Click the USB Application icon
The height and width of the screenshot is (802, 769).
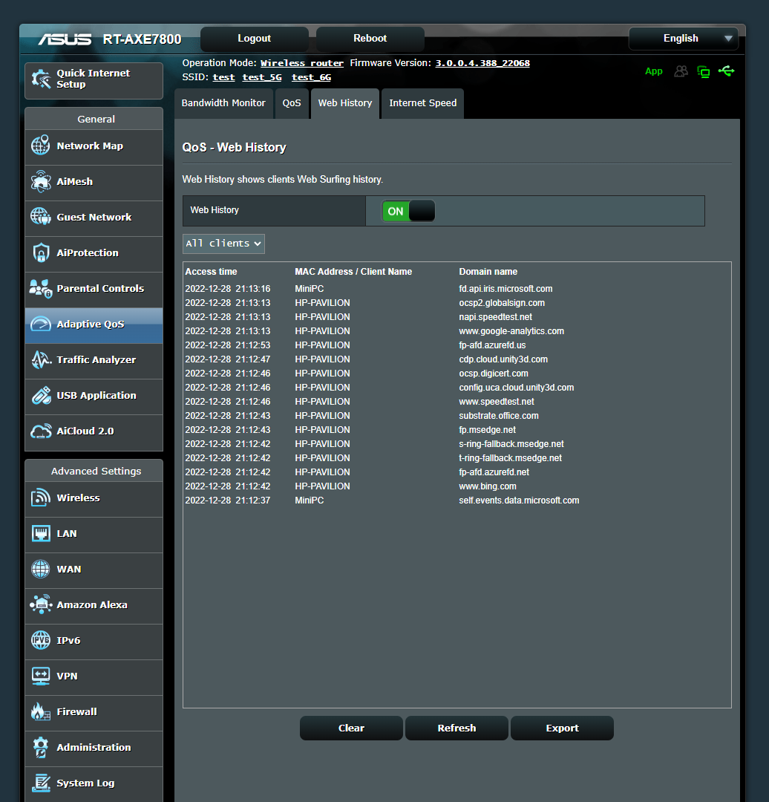(x=41, y=395)
